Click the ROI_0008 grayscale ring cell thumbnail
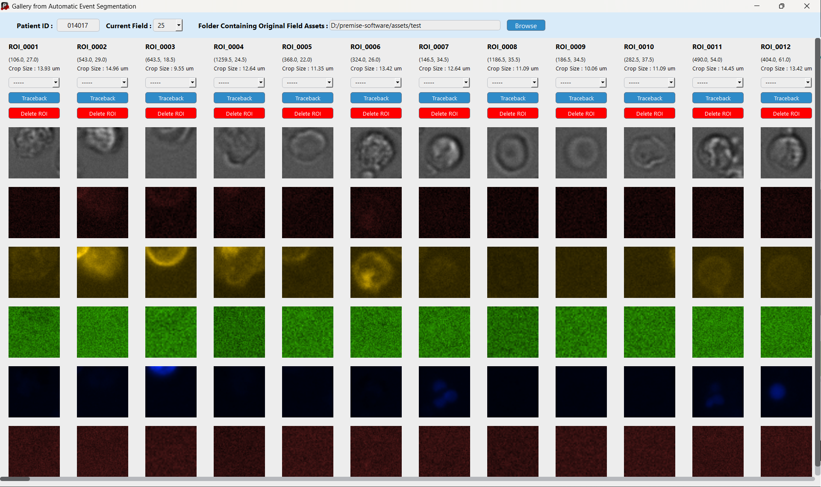This screenshot has height=487, width=821. [512, 152]
